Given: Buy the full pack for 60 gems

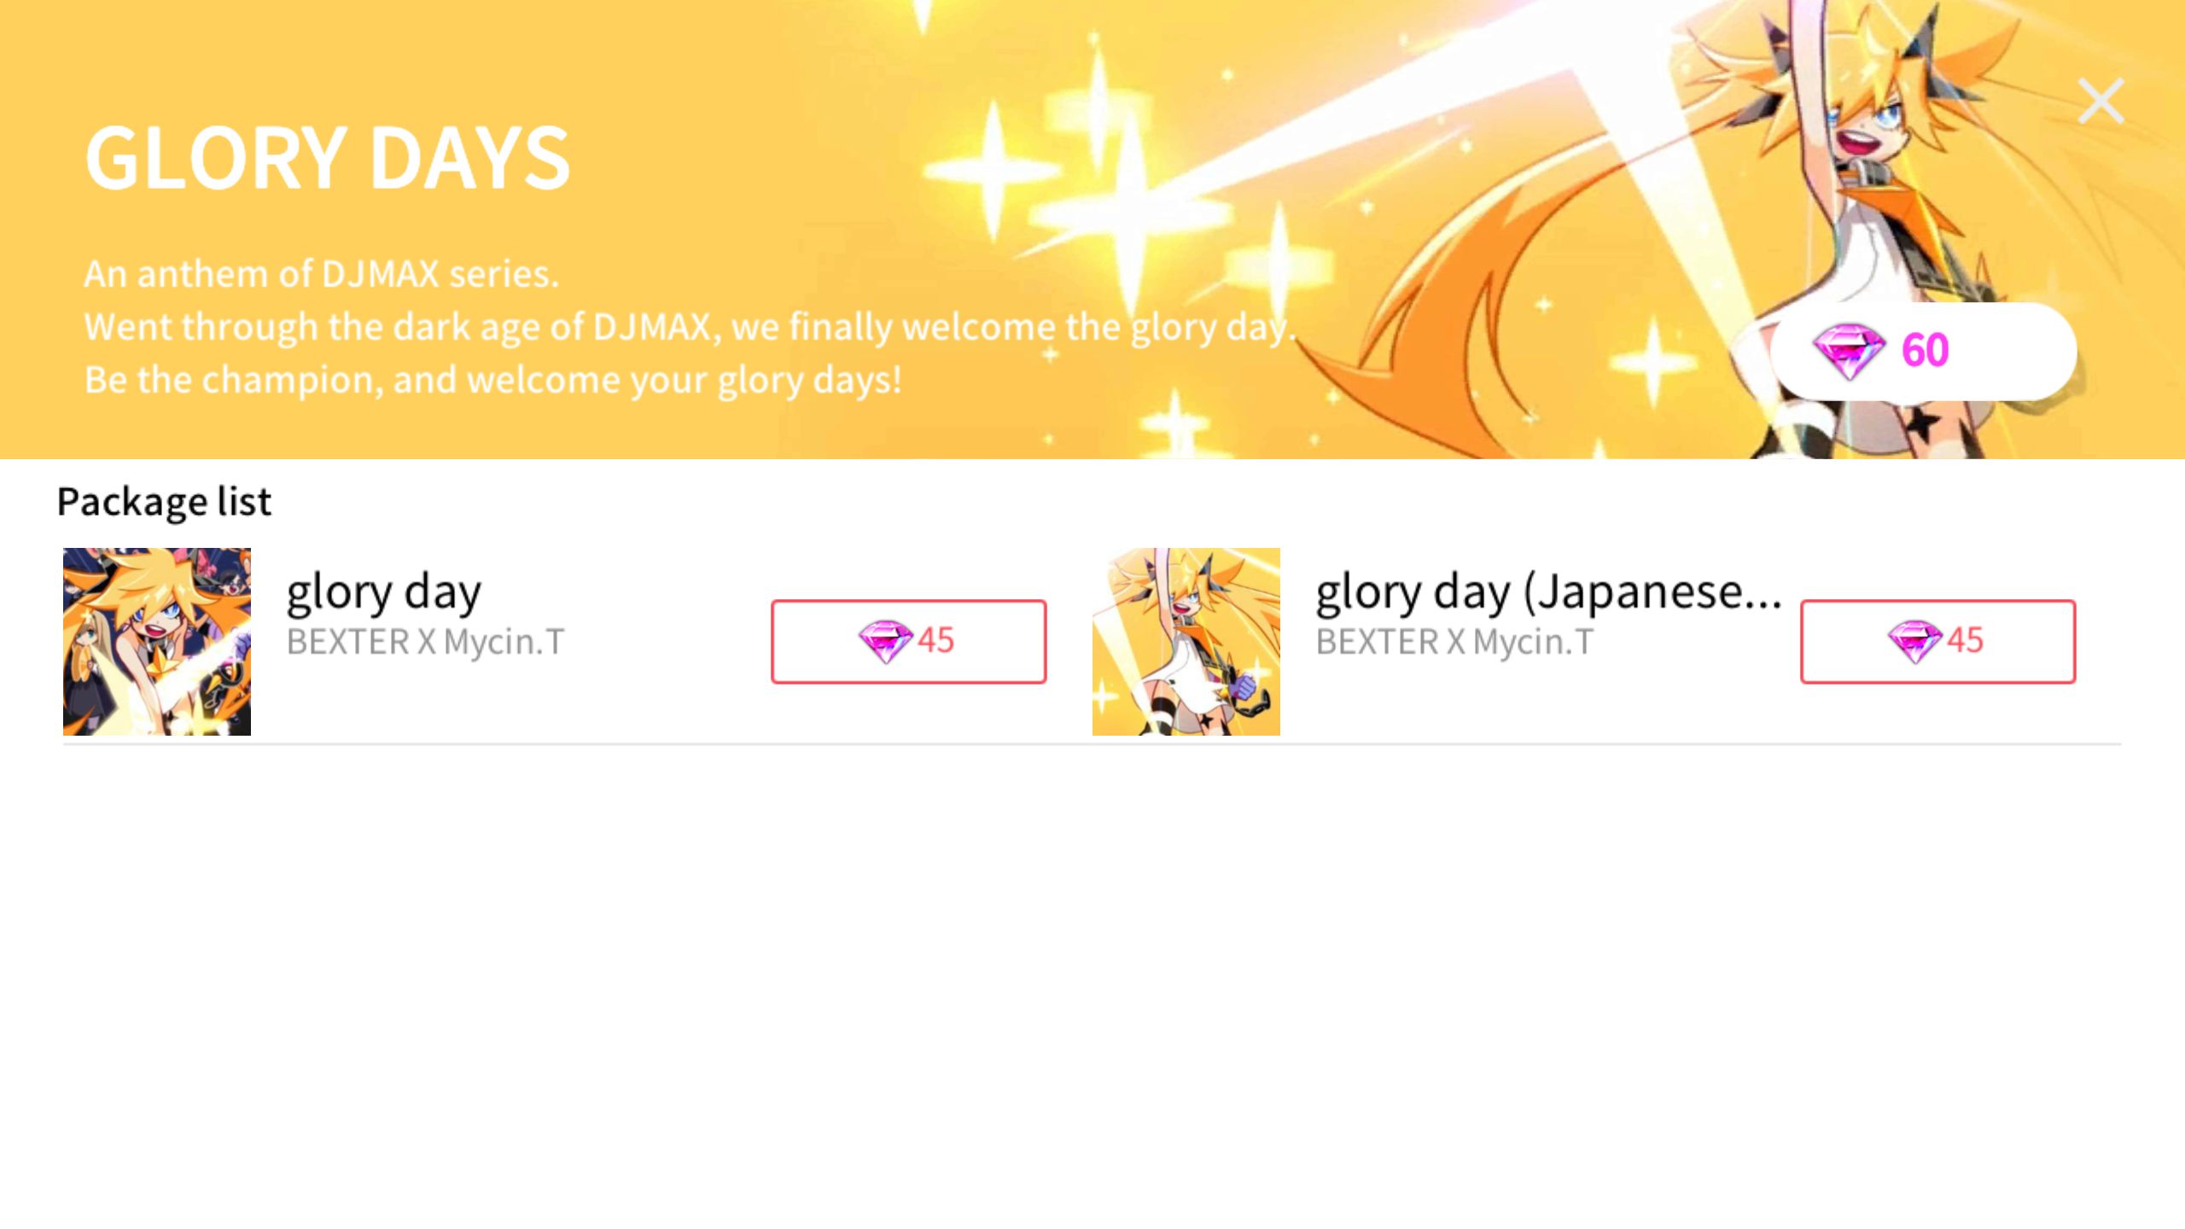Looking at the screenshot, I should coord(1923,351).
